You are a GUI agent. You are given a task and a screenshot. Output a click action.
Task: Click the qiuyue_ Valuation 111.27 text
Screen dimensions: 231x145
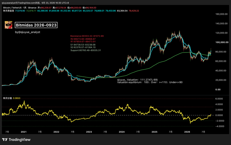coord(137,80)
